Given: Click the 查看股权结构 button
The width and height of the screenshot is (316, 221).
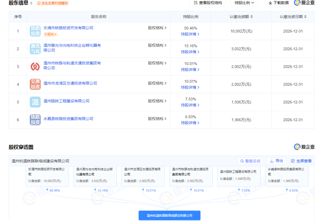Looking at the screenshot, I should (208, 3).
